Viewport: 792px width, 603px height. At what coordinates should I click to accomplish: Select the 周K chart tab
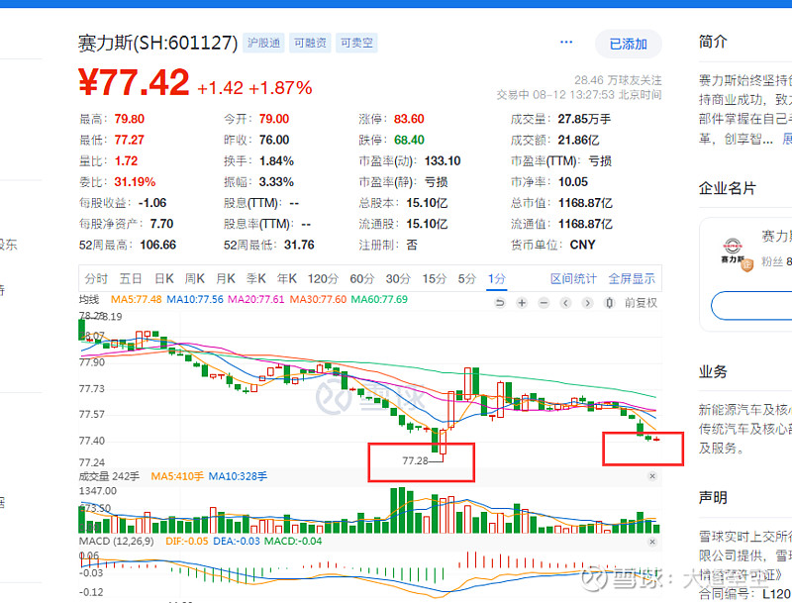coord(195,279)
